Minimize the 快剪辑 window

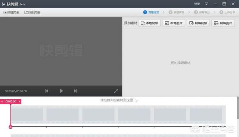215,4
